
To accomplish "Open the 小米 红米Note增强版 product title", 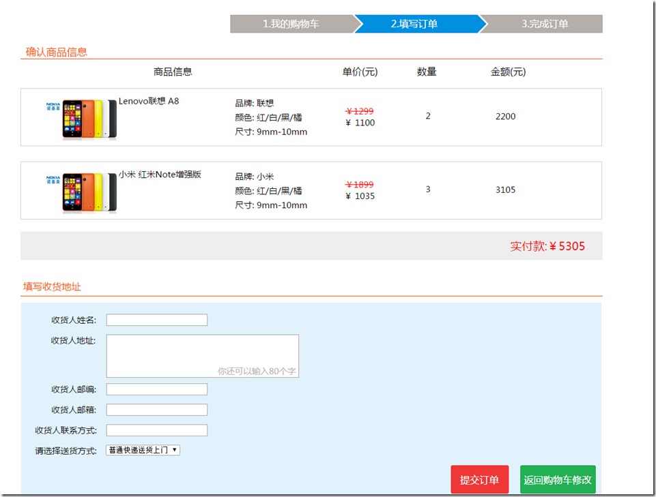I will [160, 175].
